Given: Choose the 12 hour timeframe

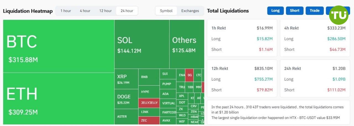Looking at the screenshot, I should (x=105, y=11).
